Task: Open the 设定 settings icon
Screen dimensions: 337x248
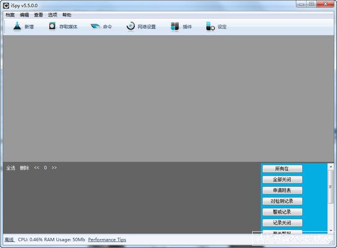Action: point(210,26)
